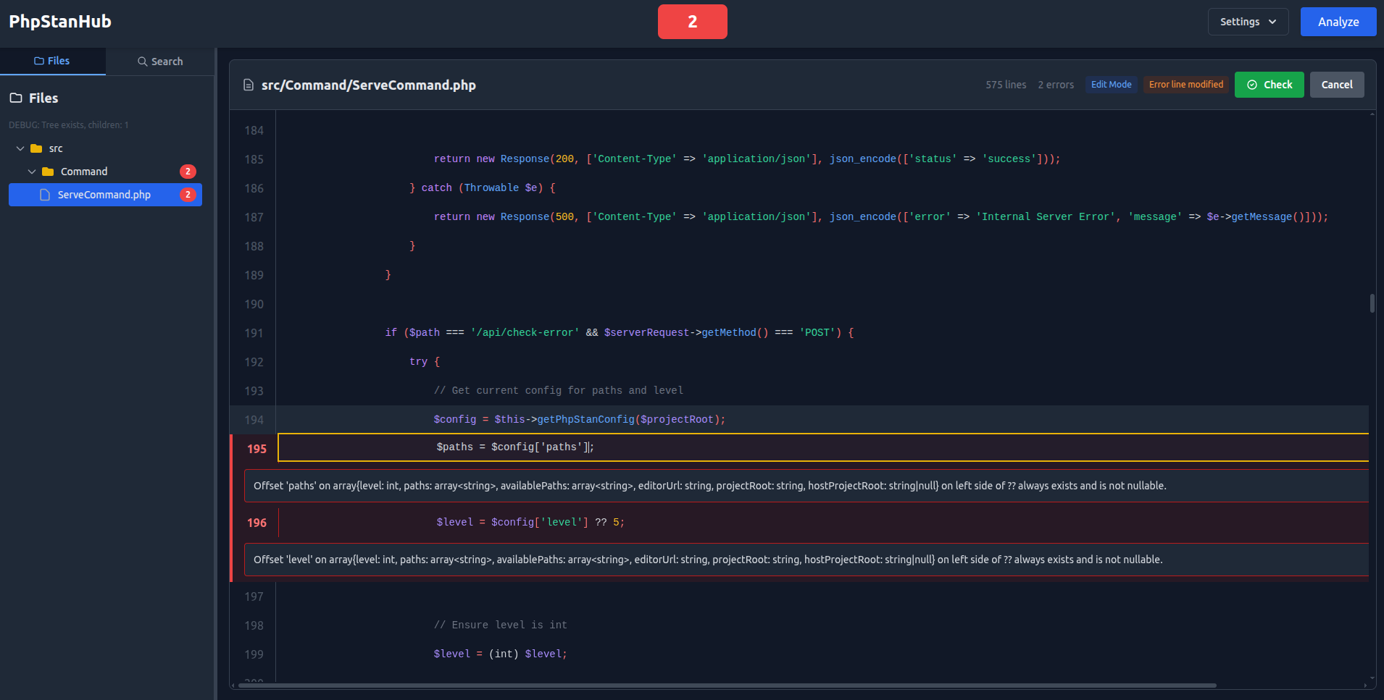The height and width of the screenshot is (700, 1384).
Task: Click the red error count badge in header
Action: click(x=692, y=22)
